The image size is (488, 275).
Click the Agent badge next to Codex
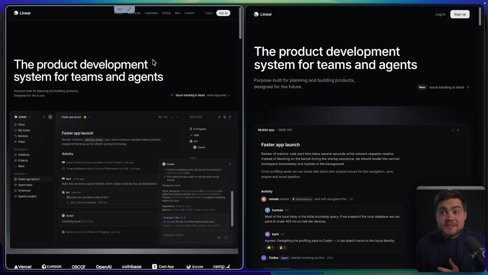[285, 258]
